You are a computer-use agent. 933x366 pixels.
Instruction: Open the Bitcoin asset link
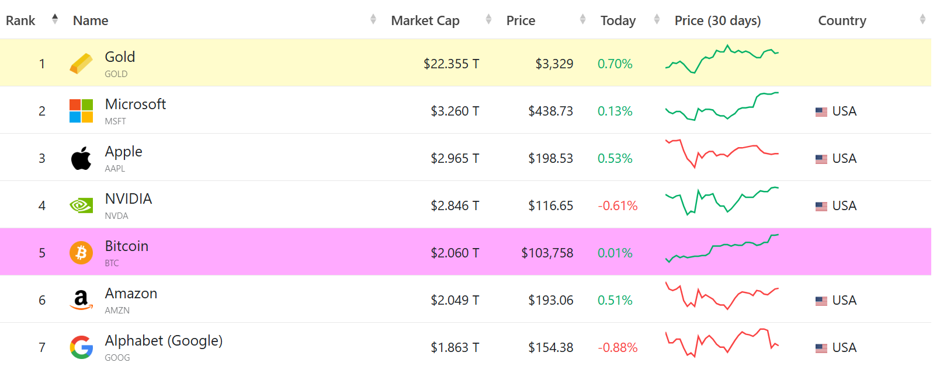click(127, 246)
